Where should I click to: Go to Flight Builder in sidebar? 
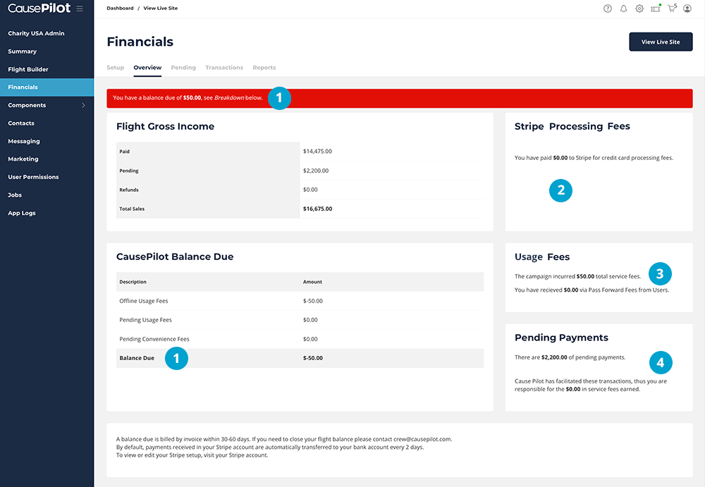pyautogui.click(x=28, y=69)
